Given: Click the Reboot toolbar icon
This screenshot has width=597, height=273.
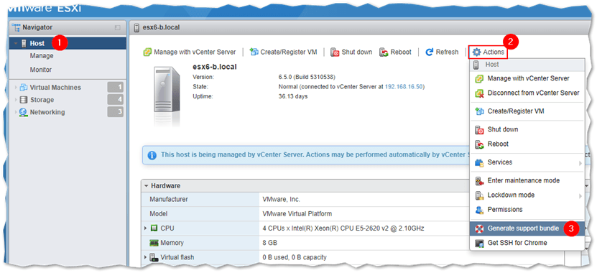Looking at the screenshot, I should point(384,52).
